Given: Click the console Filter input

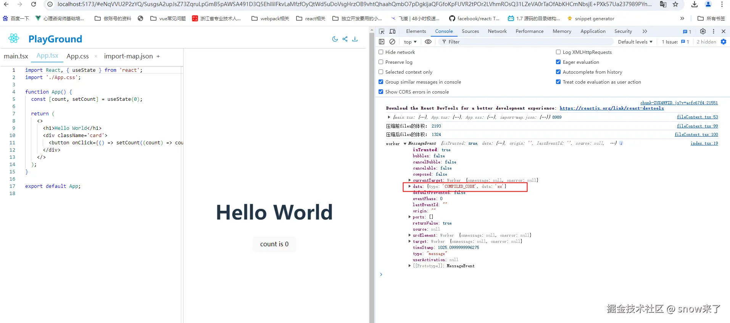Looking at the screenshot, I should [526, 42].
